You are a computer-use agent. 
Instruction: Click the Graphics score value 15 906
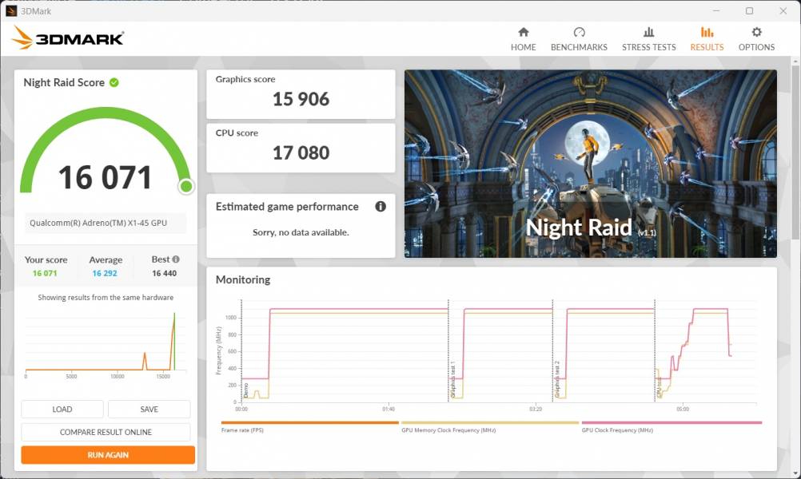[x=301, y=99]
